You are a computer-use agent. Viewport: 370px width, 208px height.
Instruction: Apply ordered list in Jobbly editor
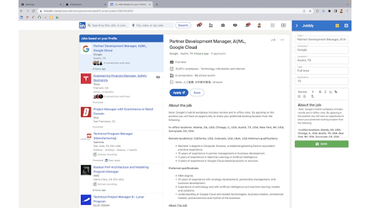tap(299, 96)
